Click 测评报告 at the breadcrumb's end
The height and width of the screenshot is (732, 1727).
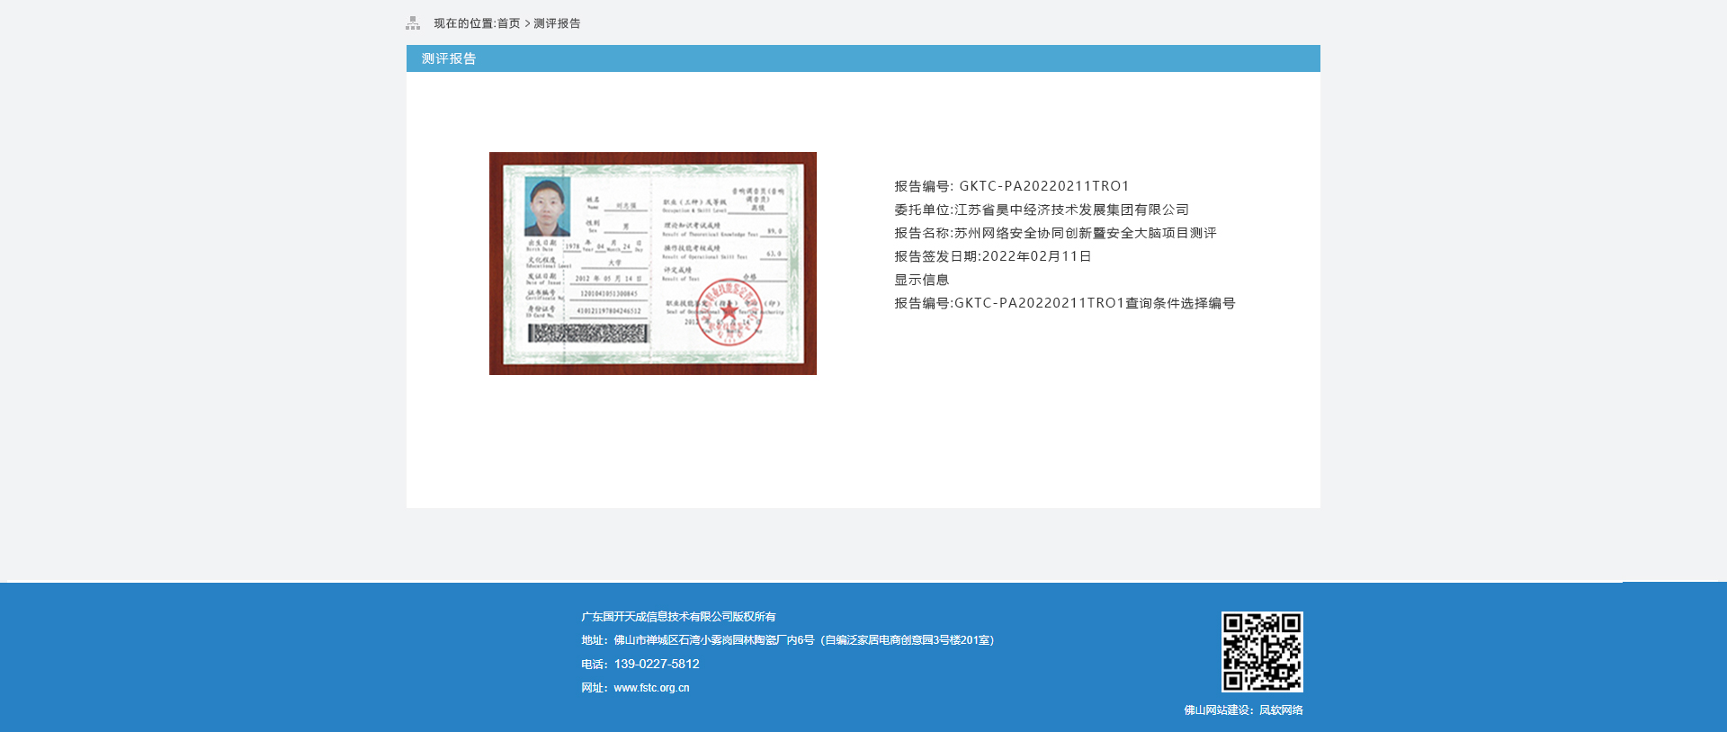click(x=557, y=23)
